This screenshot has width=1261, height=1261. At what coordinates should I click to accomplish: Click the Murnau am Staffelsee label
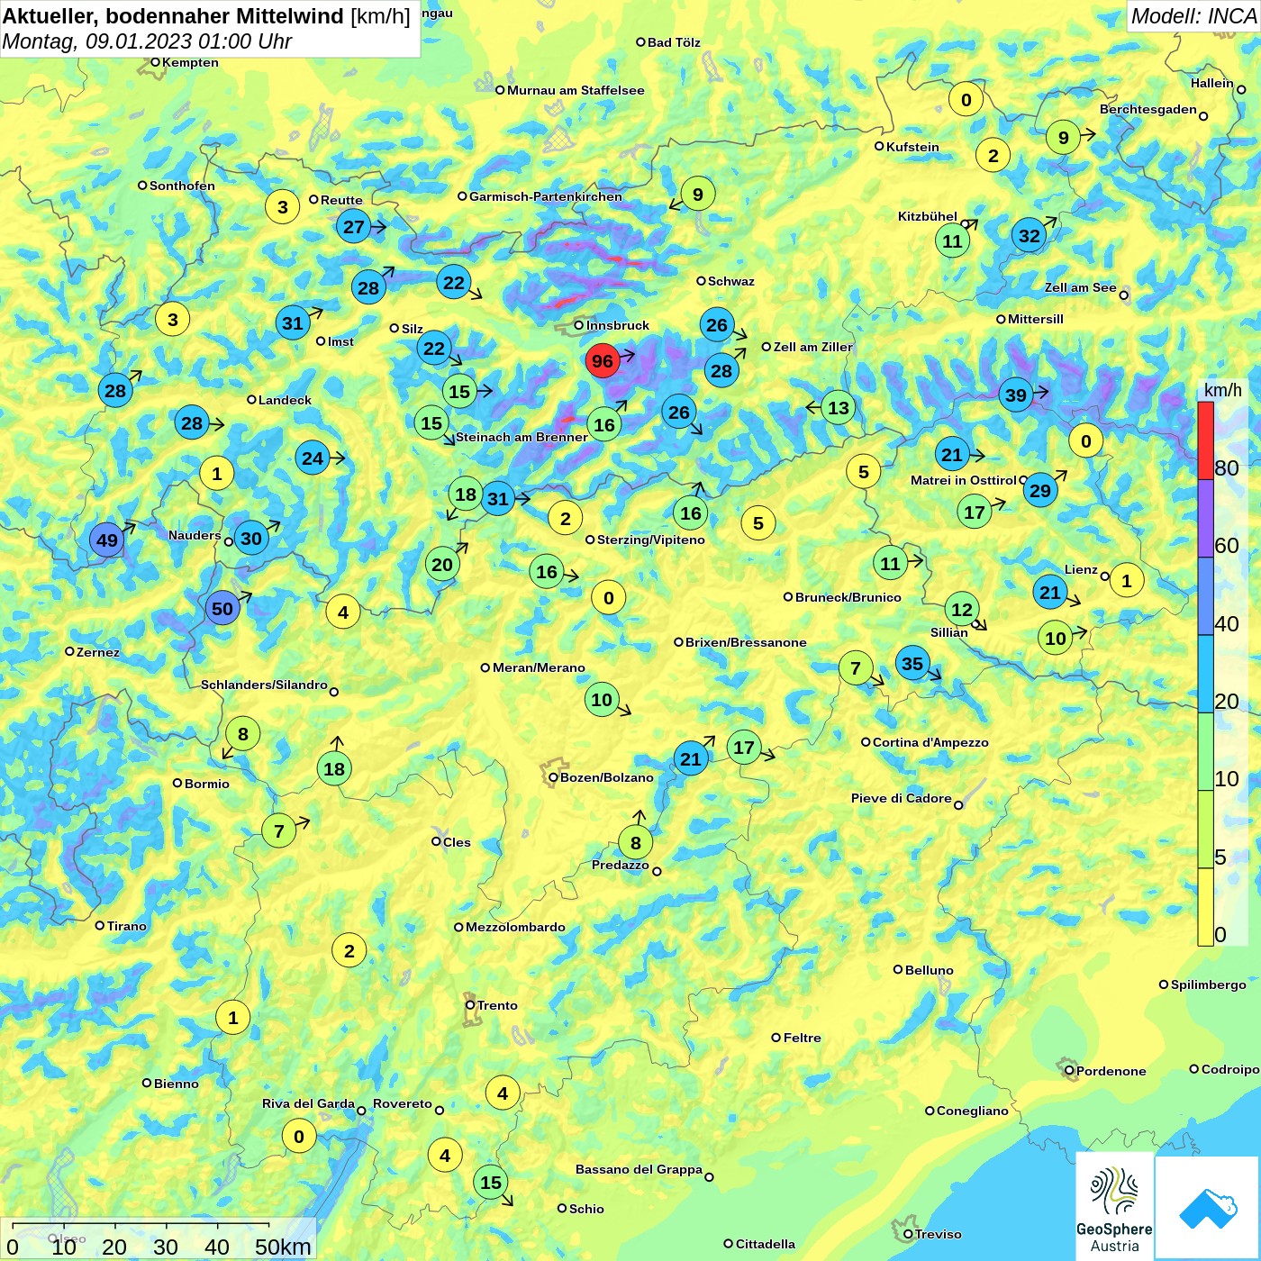pyautogui.click(x=576, y=90)
